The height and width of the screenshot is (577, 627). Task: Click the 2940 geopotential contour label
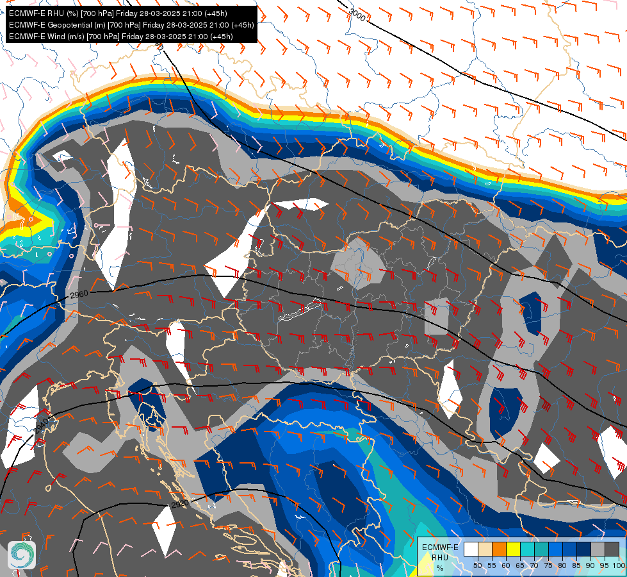41,426
